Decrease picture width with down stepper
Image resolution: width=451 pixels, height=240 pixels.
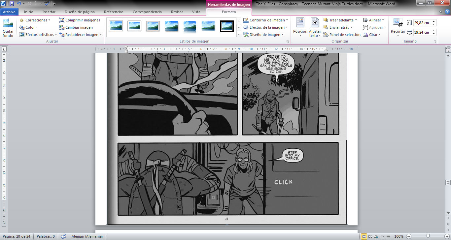434,34
